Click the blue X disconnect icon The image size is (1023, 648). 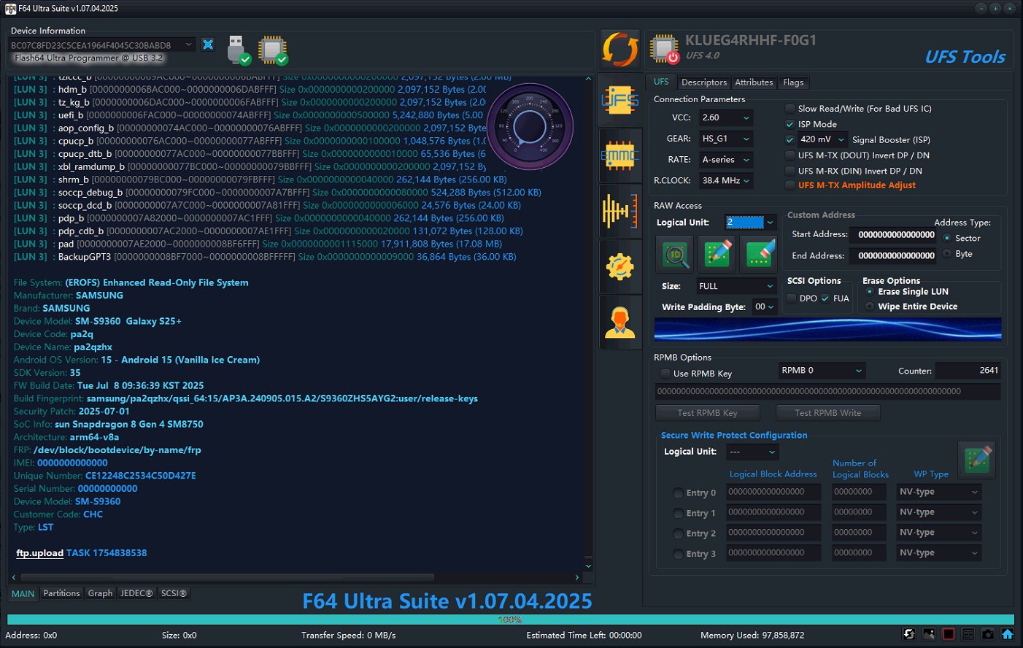click(208, 45)
